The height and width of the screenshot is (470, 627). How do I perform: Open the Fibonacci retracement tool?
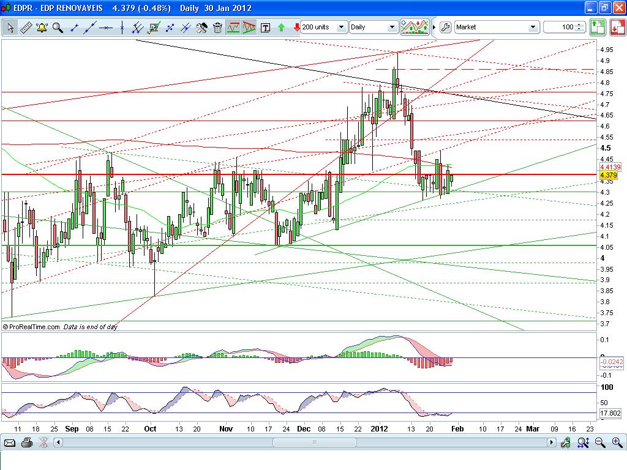[154, 28]
